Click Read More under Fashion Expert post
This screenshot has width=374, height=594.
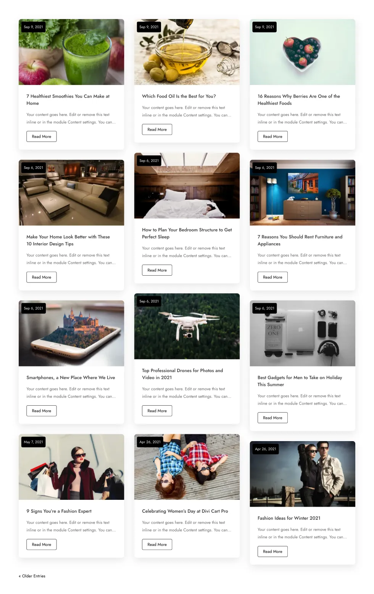click(42, 544)
